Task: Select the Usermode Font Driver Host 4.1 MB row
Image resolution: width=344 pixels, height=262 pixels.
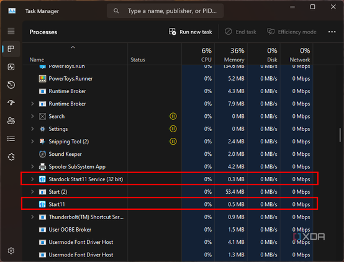Action: (x=168, y=242)
